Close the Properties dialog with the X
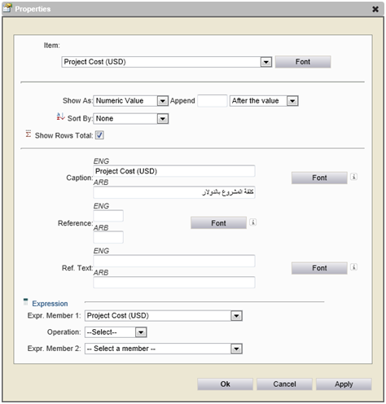This screenshot has height=404, width=386. click(375, 9)
